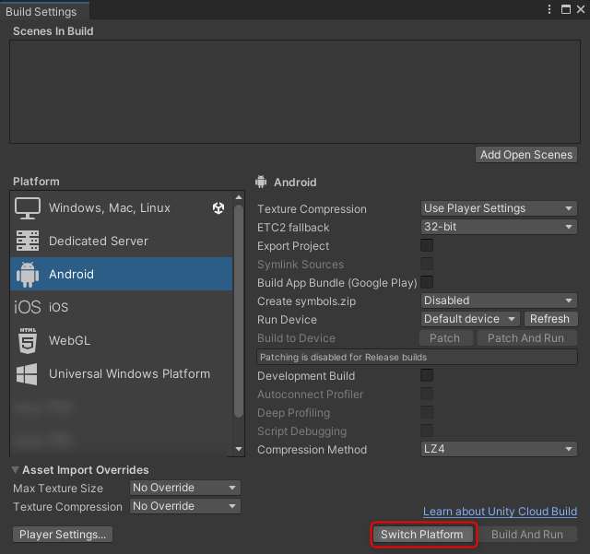Screen dimensions: 590x554
Task: Click the Dedicated Server rack icon
Action: 28,241
